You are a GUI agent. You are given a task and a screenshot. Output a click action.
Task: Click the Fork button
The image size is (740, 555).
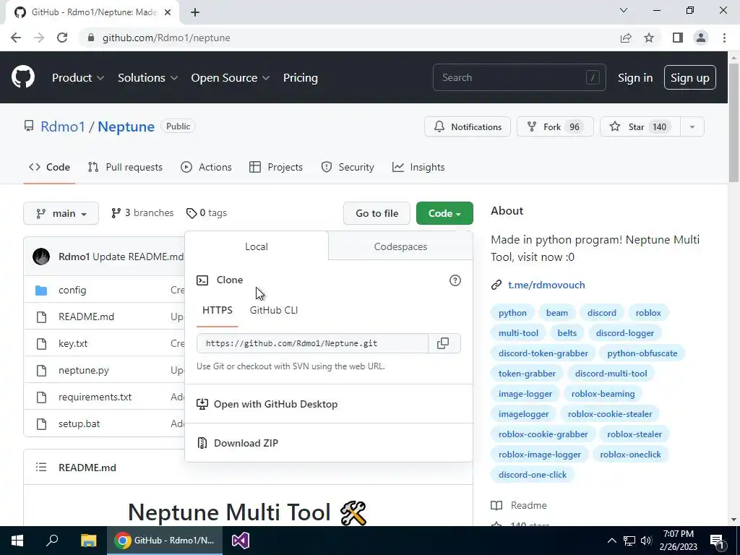pyautogui.click(x=555, y=126)
